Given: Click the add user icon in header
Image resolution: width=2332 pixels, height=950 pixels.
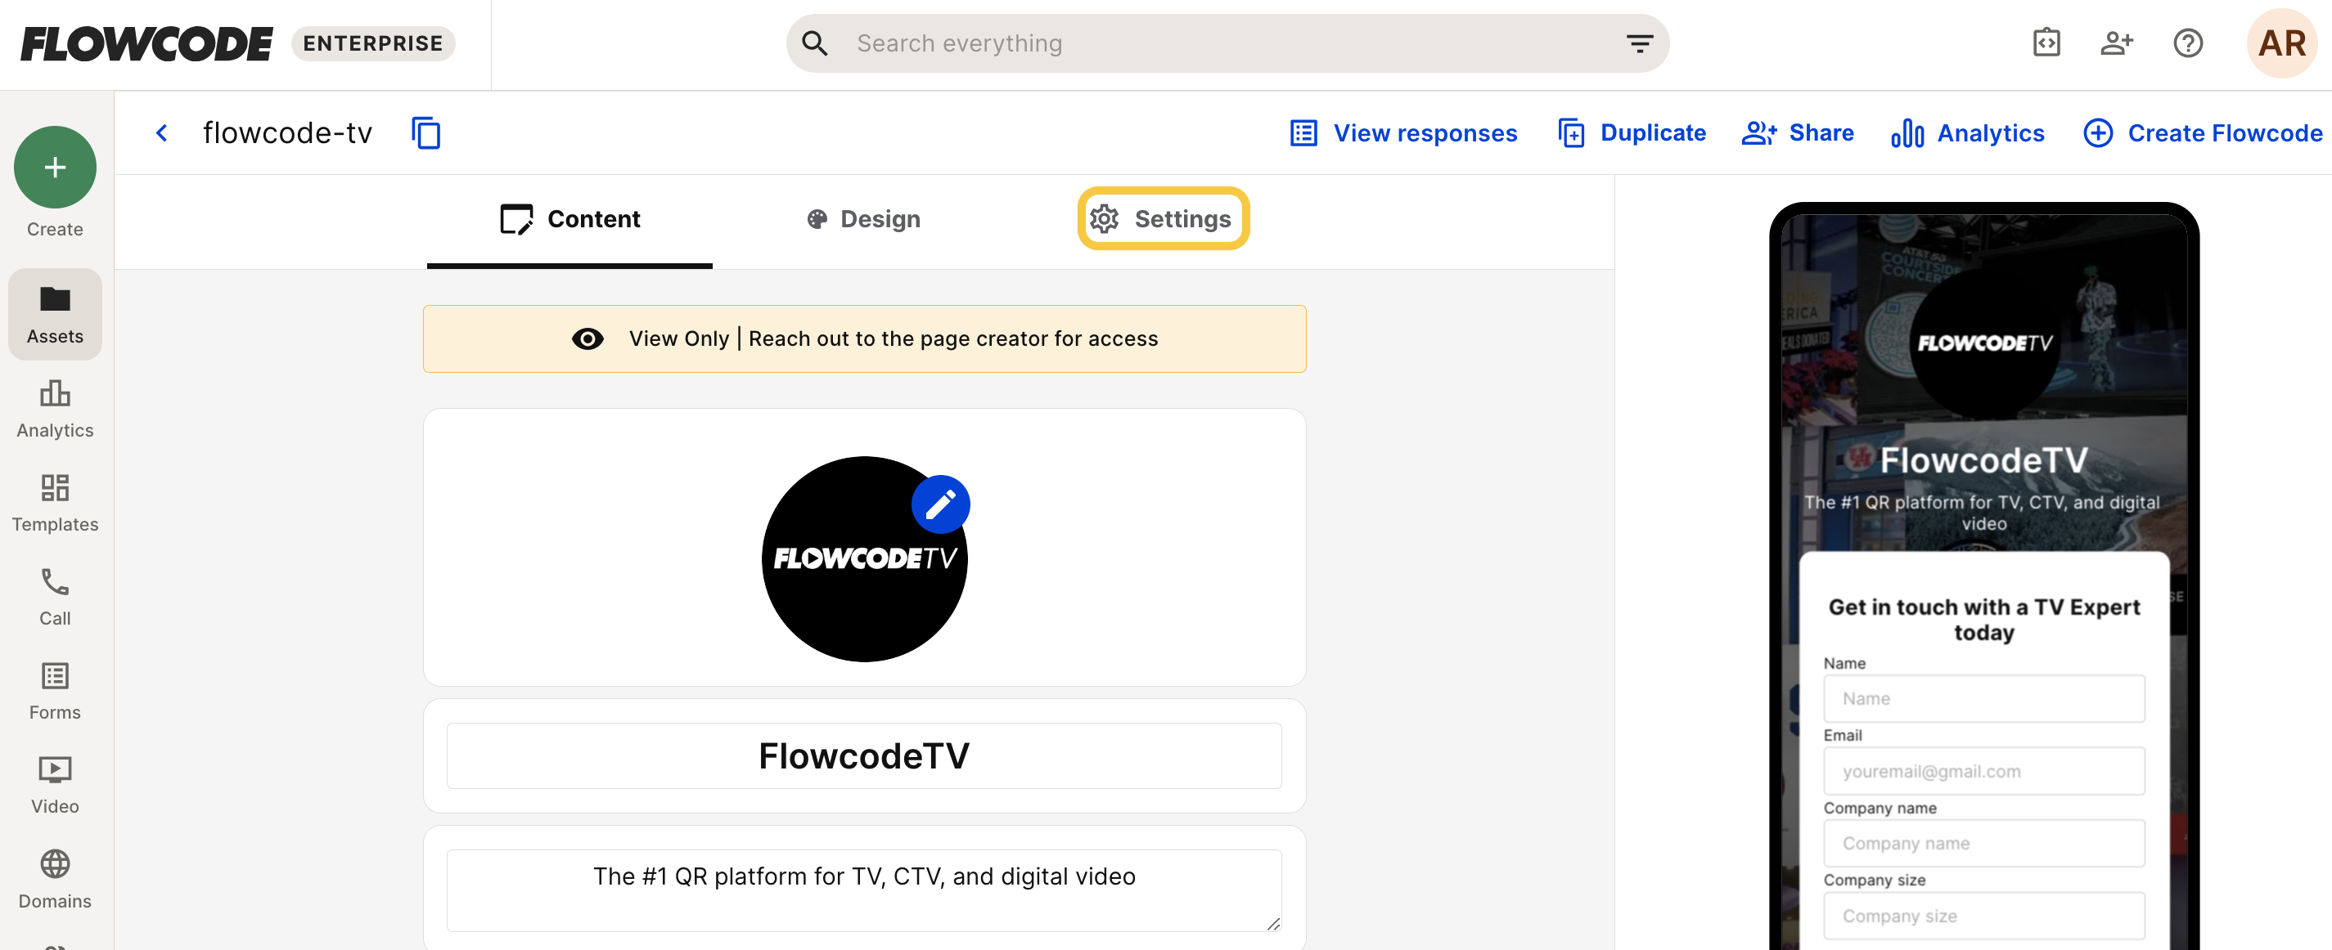Looking at the screenshot, I should click(2117, 43).
